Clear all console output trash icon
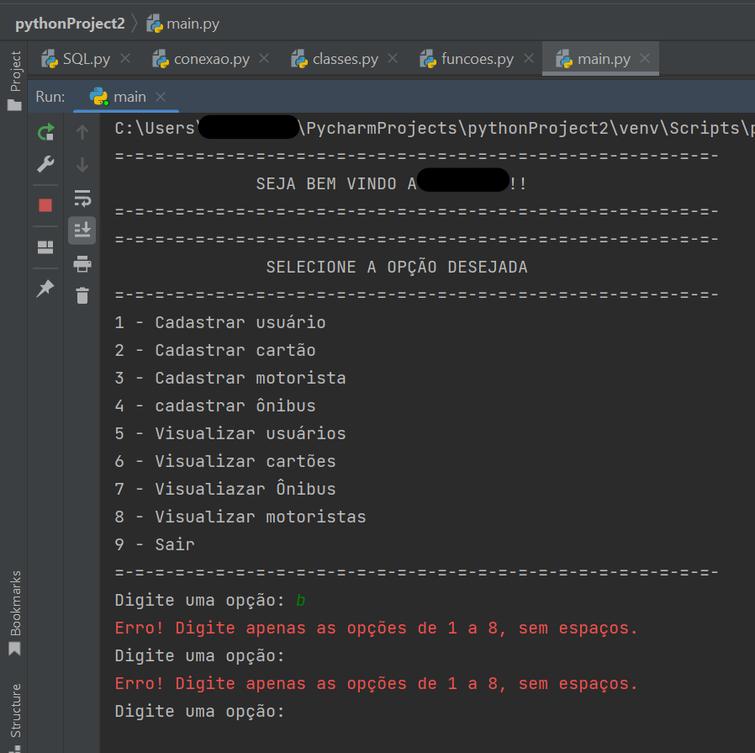This screenshot has width=755, height=753. pos(82,295)
